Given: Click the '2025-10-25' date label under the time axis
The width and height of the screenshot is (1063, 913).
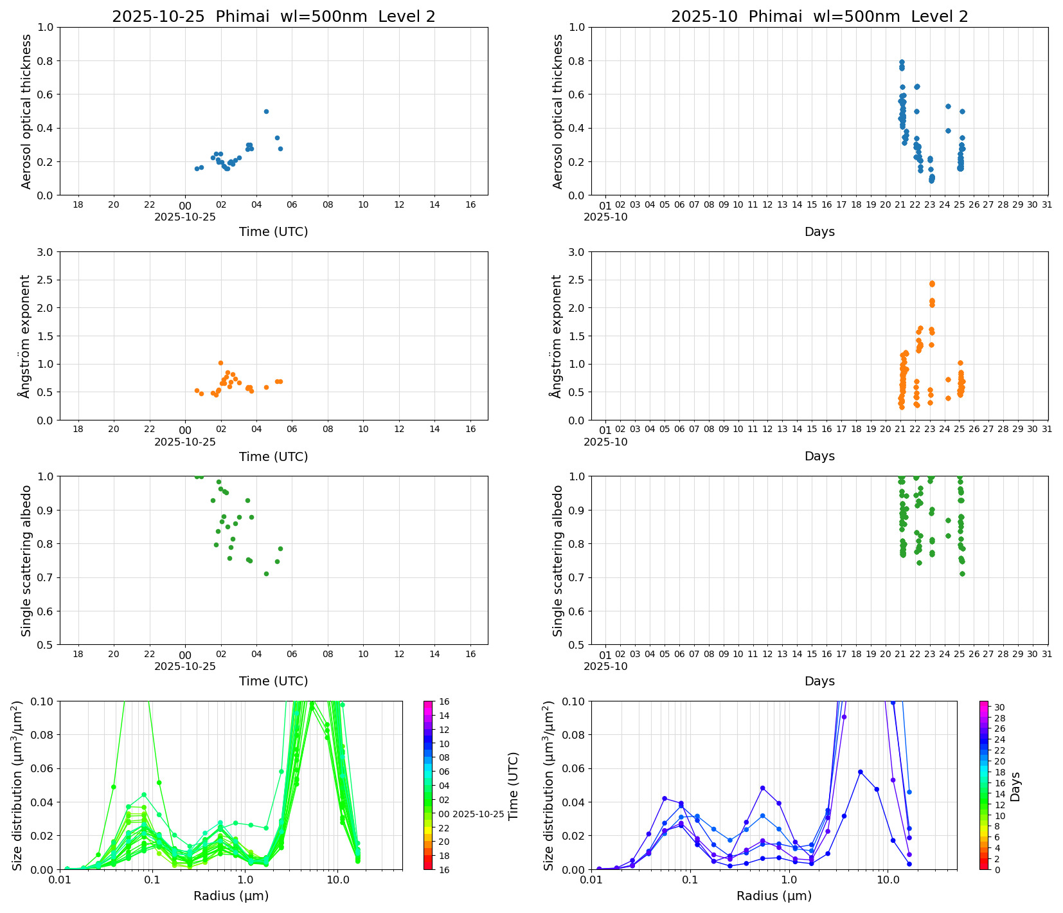Looking at the screenshot, I should click(x=185, y=217).
